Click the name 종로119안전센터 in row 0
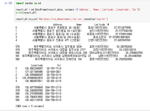The image size is (150, 111). pos(98,27)
